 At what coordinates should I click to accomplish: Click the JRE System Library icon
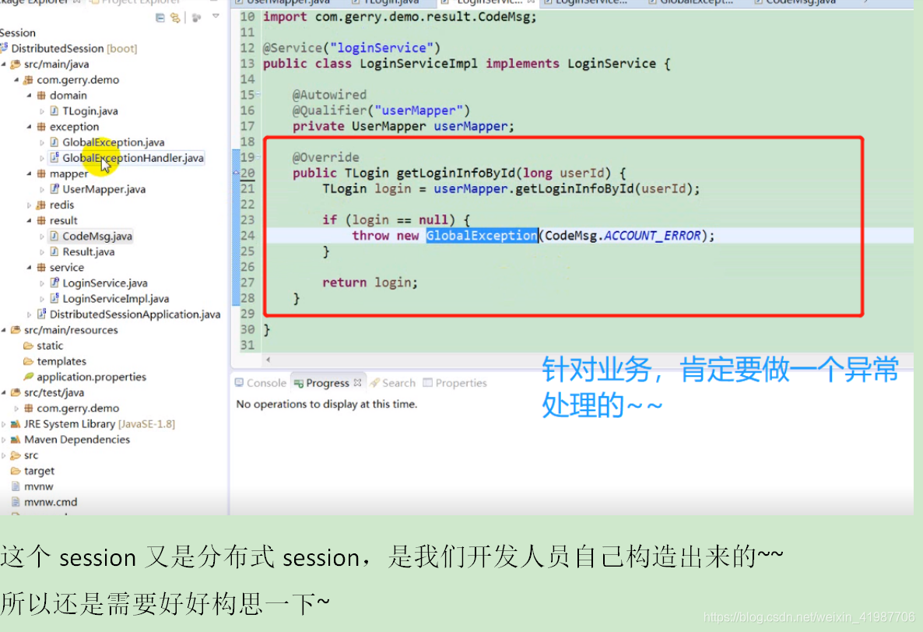pos(16,423)
